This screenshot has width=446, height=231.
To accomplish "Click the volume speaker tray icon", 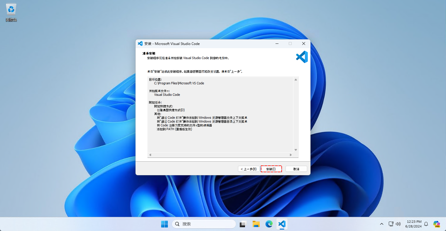I will tap(398, 224).
